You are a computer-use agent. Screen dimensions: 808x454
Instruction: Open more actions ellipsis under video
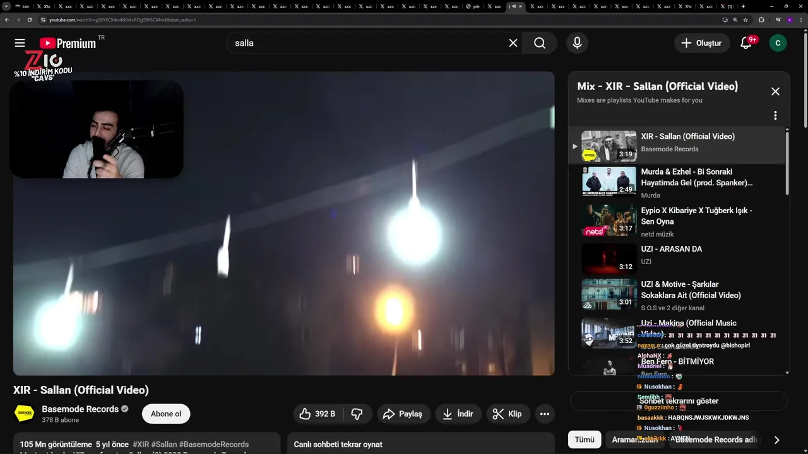click(544, 414)
